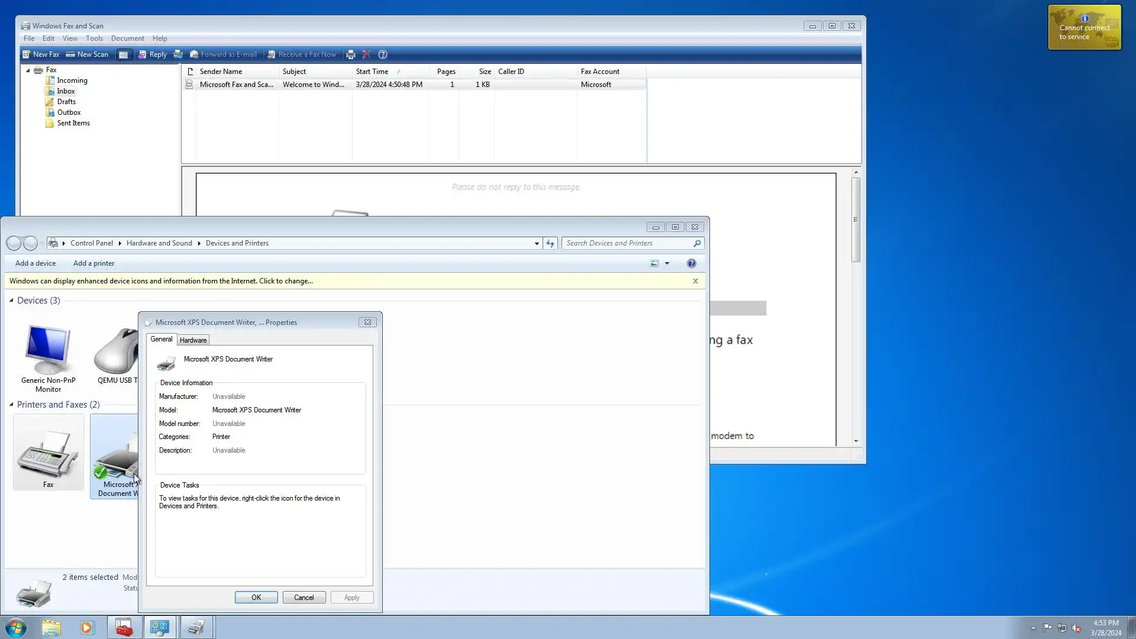Collapse the Printers and Faxes section
The image size is (1136, 639).
click(11, 405)
